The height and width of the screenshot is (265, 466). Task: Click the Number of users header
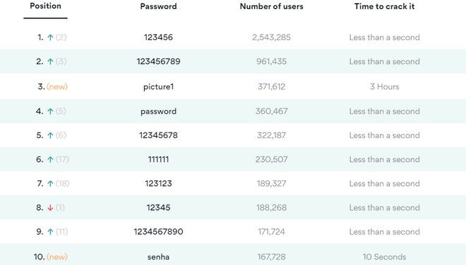click(271, 6)
